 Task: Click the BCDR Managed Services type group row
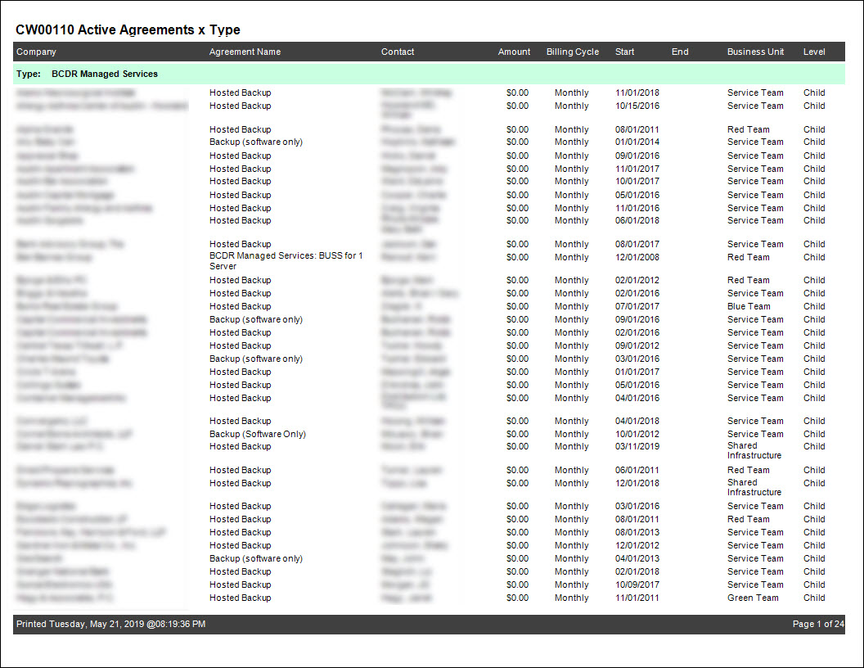pos(104,74)
